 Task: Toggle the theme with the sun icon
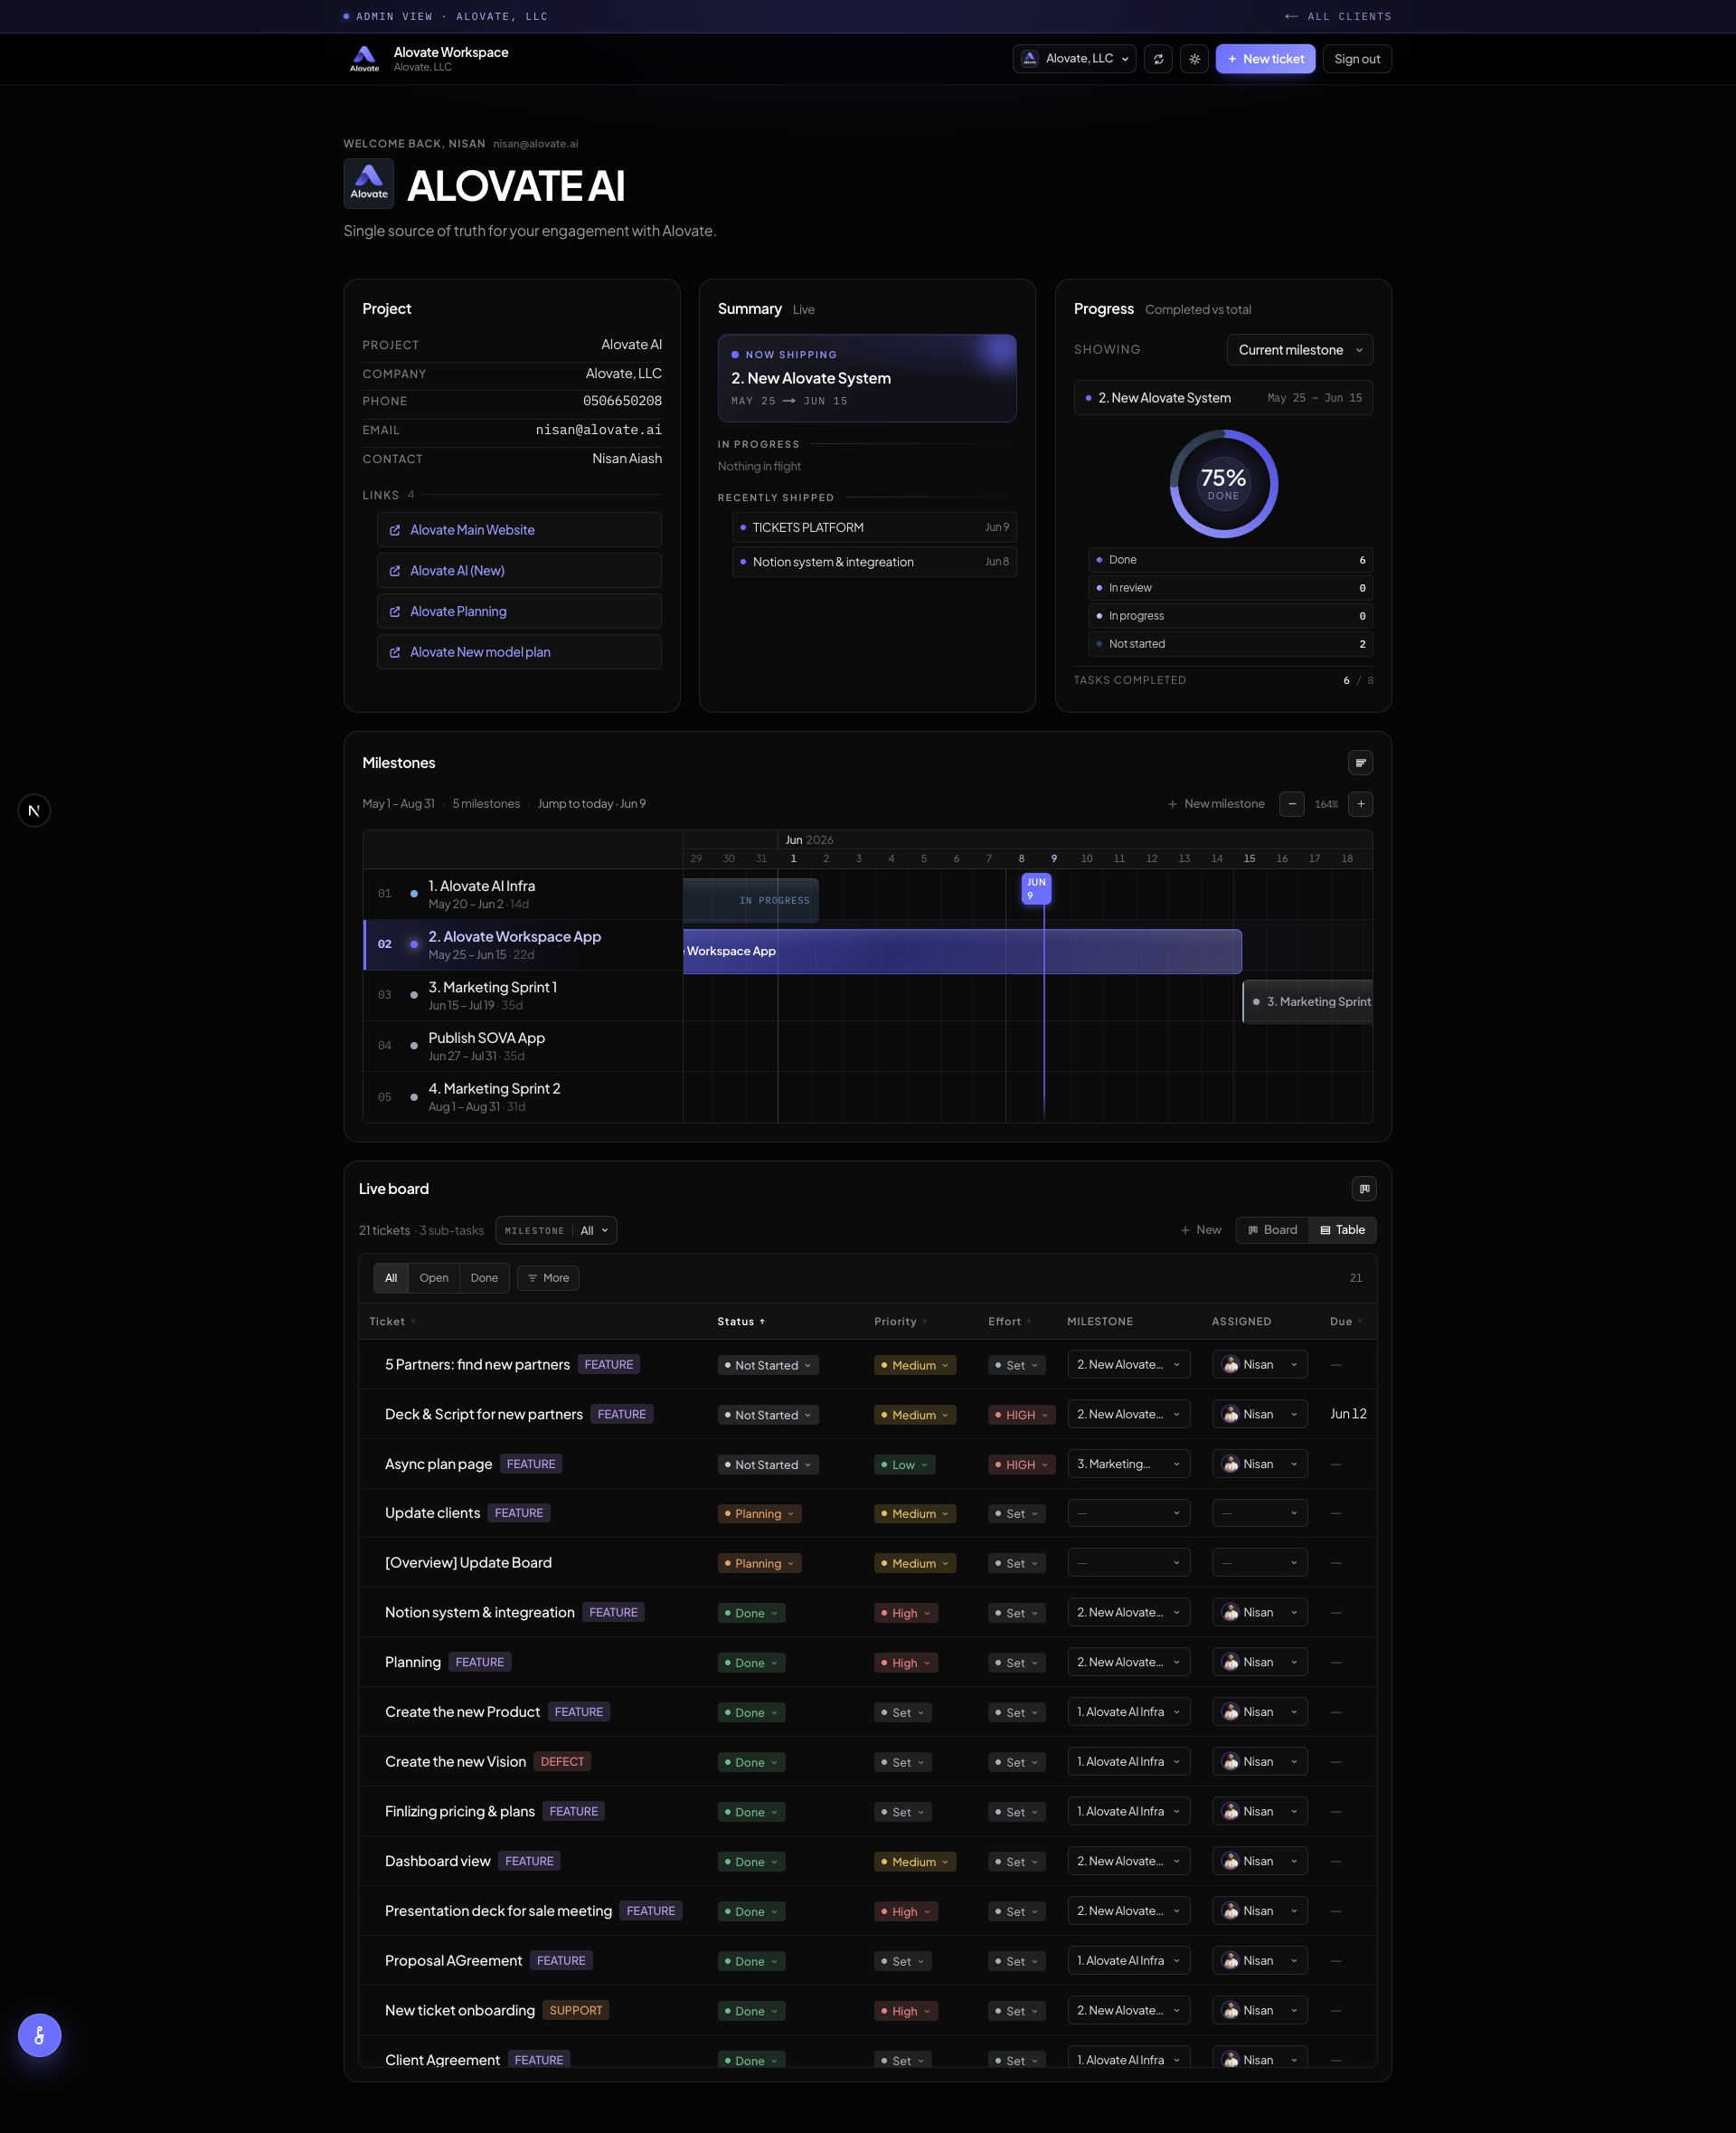1194,59
